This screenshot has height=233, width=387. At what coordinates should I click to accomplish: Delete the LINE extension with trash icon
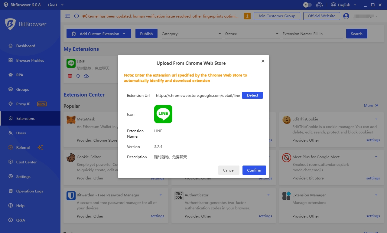pyautogui.click(x=70, y=76)
